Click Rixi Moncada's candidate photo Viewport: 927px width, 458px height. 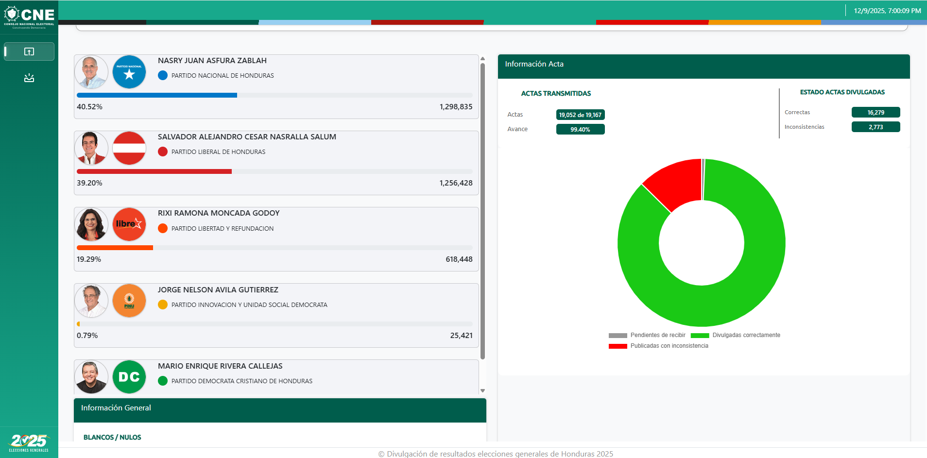91,224
